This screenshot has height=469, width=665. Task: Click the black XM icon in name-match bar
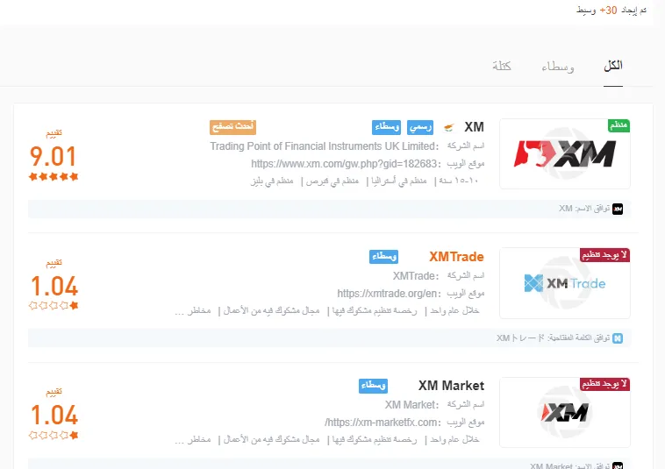click(x=618, y=209)
